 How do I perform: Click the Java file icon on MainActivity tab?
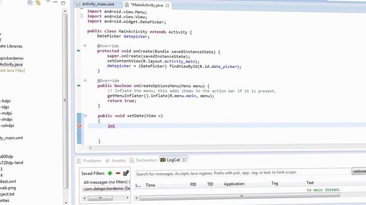126,5
